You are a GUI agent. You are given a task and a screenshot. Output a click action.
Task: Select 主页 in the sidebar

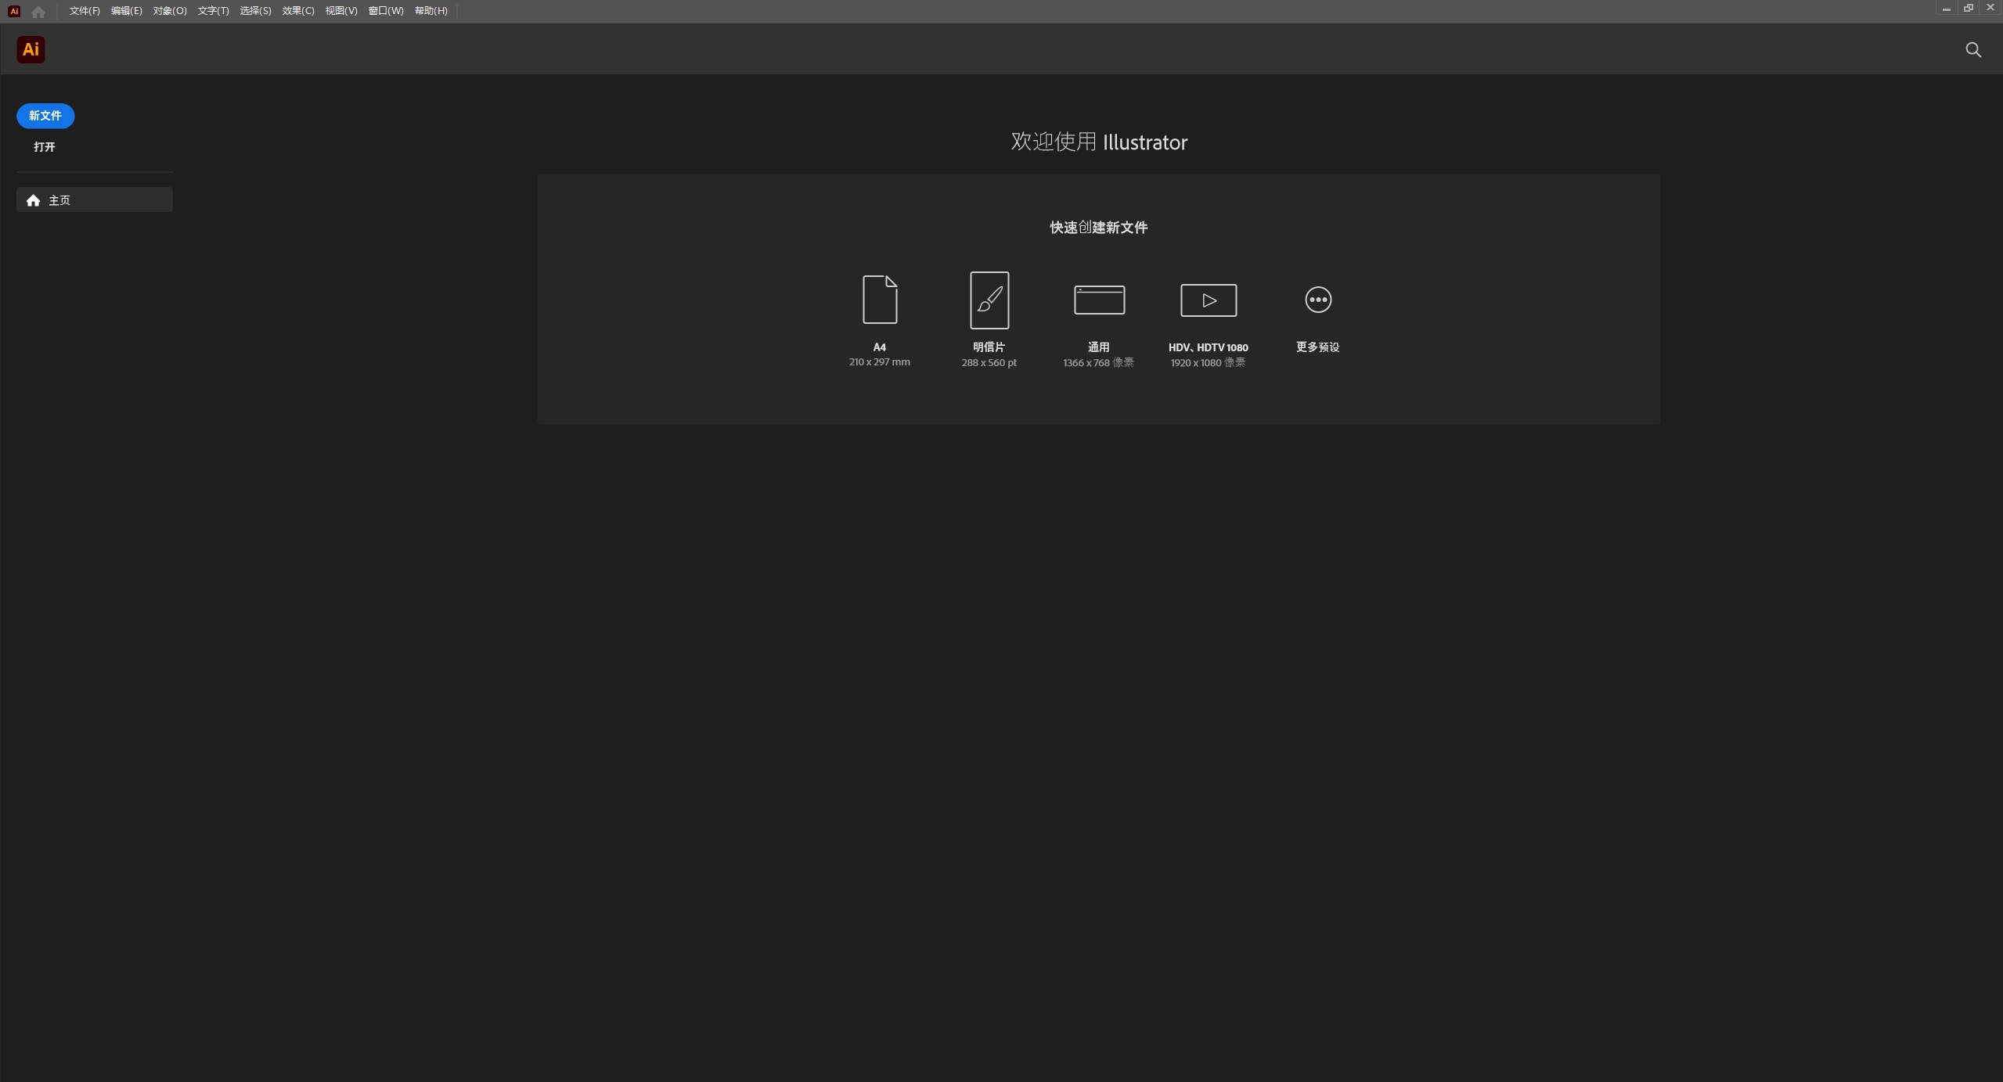94,200
